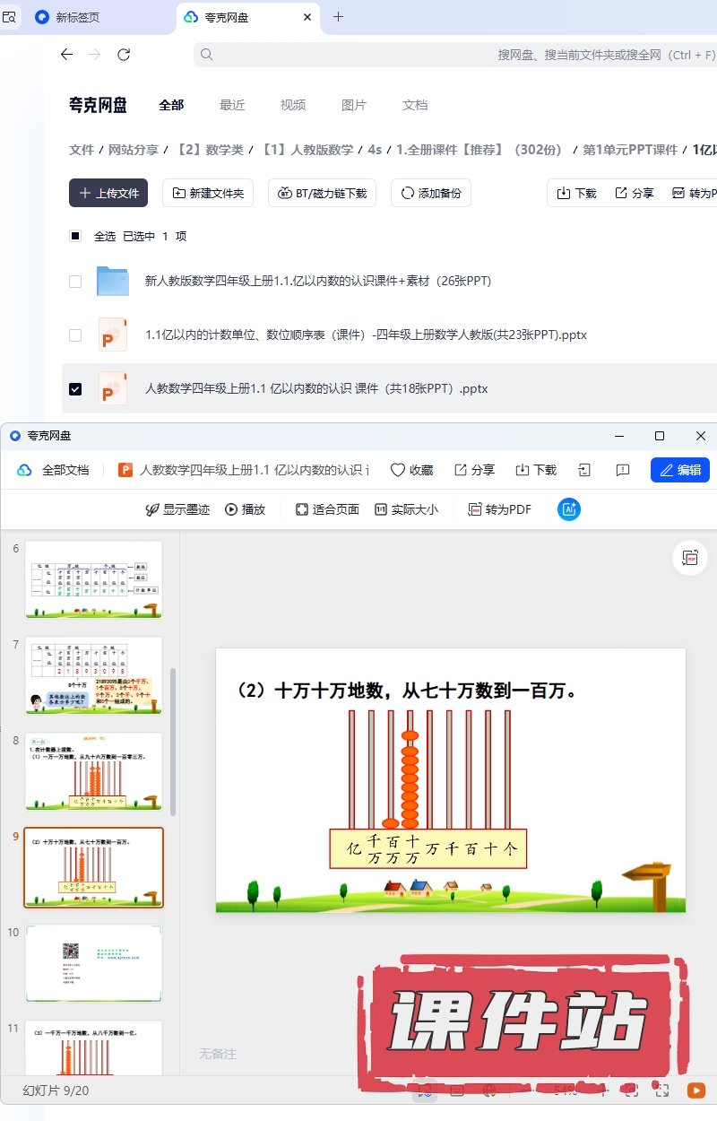Switch to the 最近 tab
717x1121 pixels.
click(x=232, y=105)
